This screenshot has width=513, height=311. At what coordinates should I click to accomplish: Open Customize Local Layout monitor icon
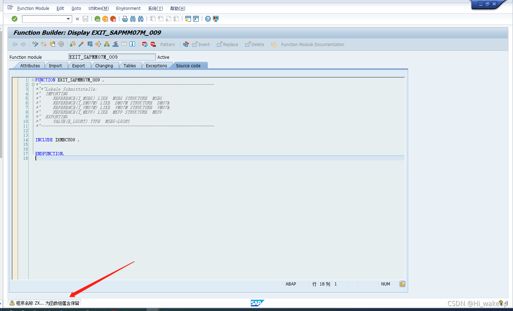point(216,19)
